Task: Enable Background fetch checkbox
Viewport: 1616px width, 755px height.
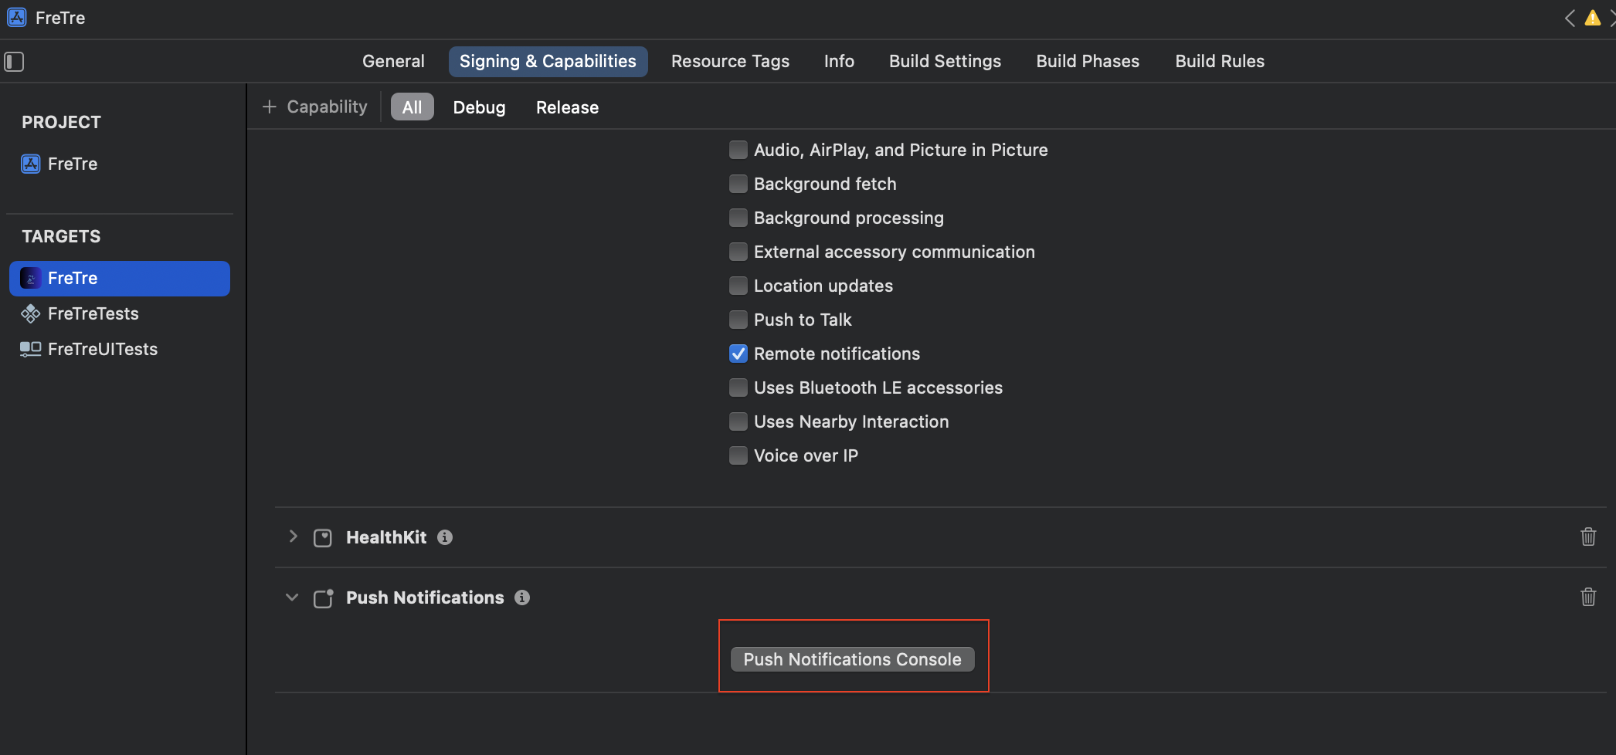Action: (738, 184)
